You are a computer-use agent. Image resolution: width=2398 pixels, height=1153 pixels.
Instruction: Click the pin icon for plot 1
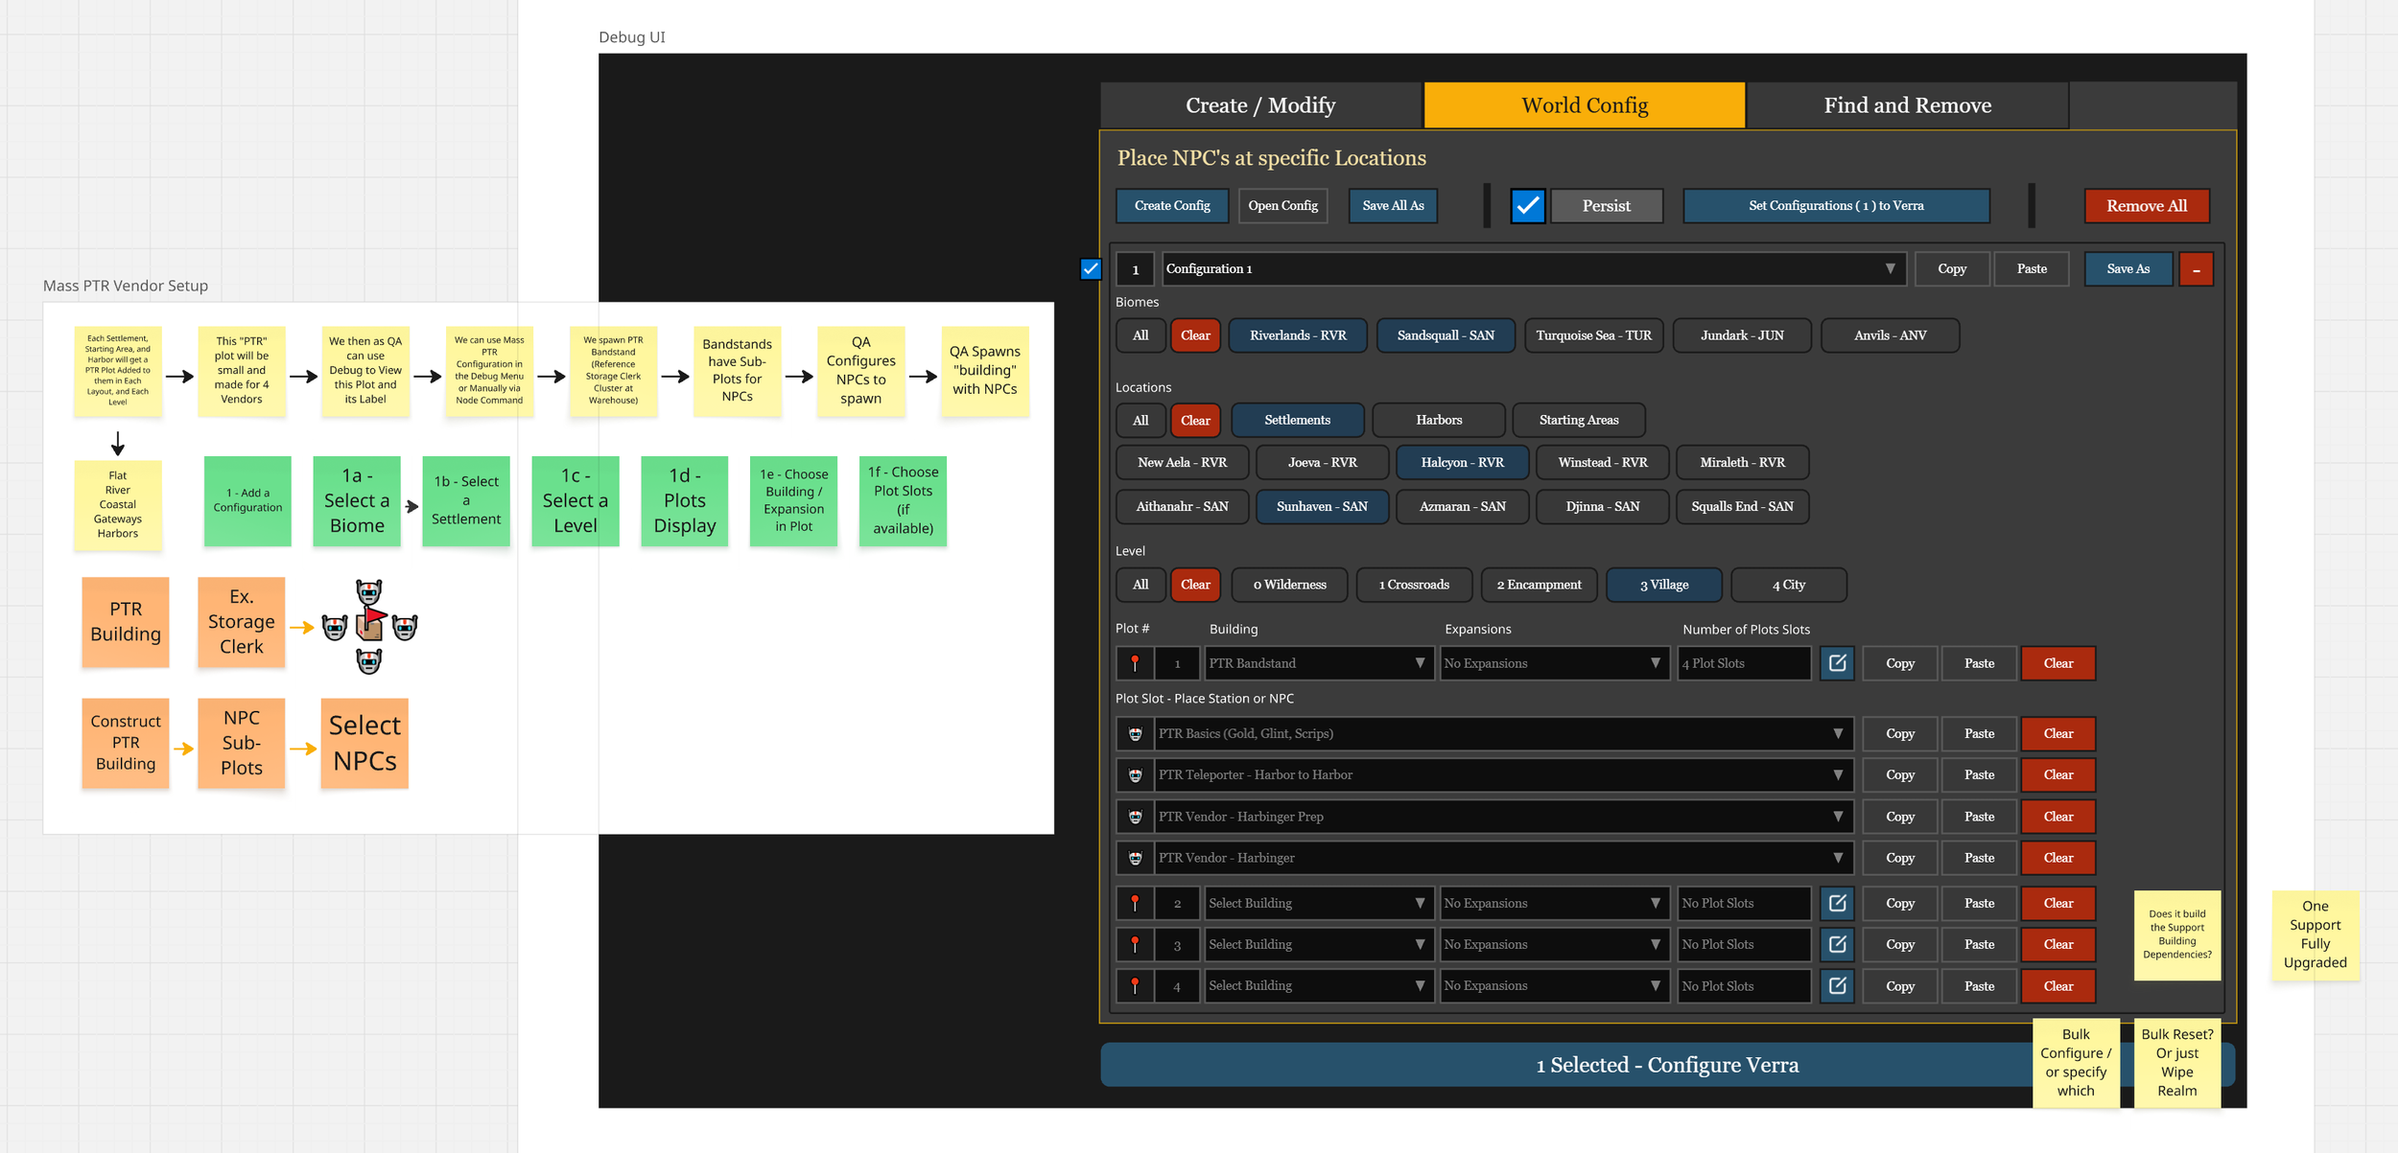1135,663
